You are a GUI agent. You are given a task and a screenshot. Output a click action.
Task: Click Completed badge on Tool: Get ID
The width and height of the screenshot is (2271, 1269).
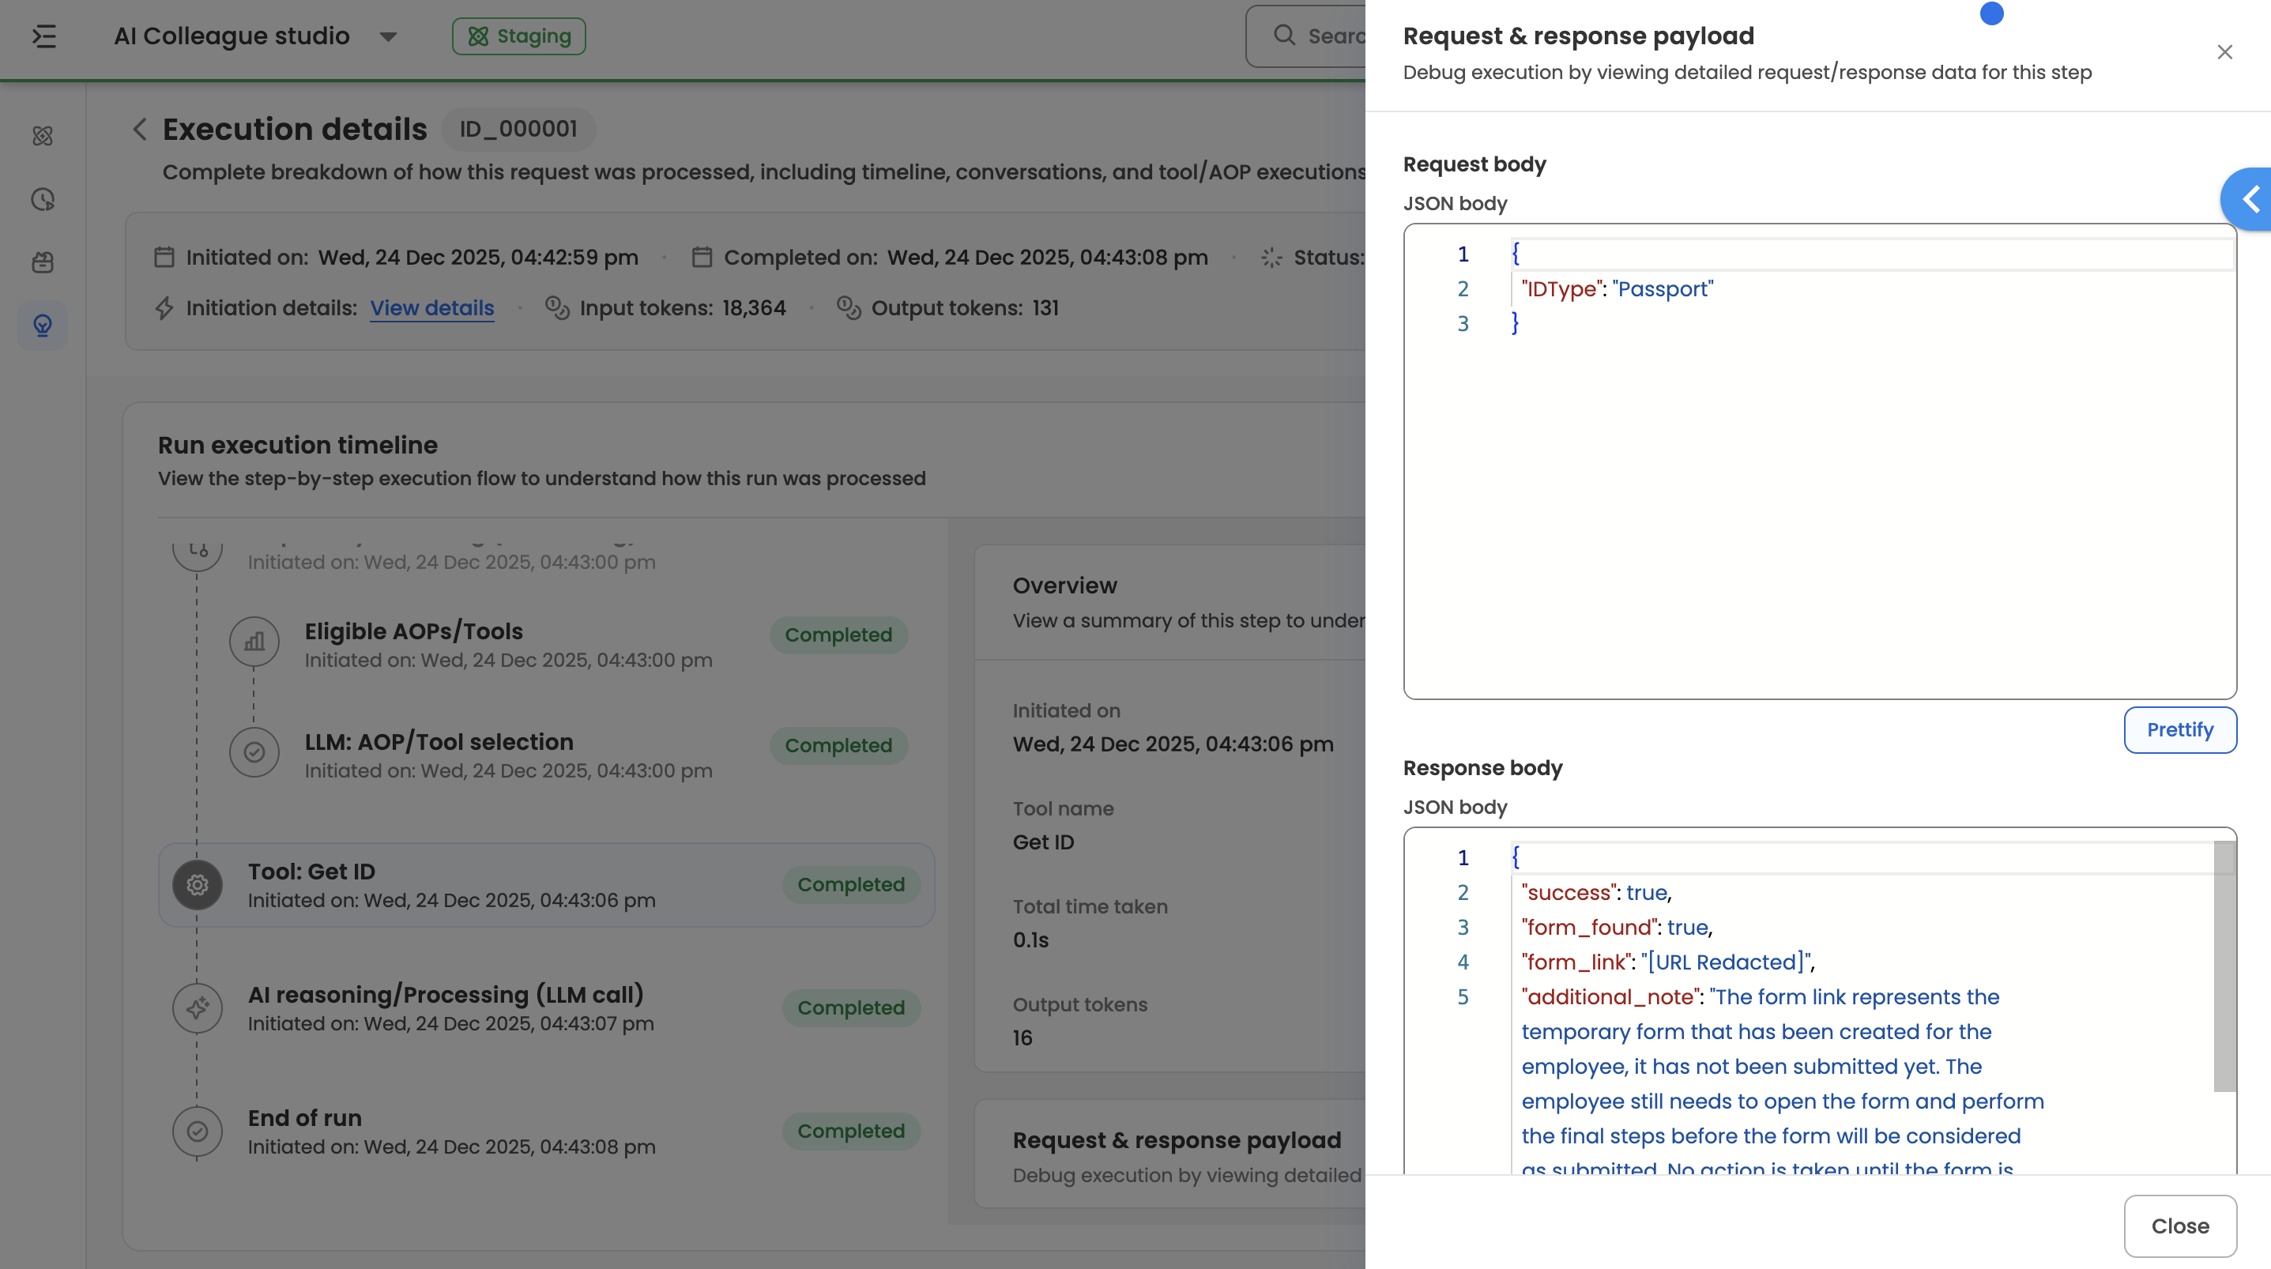click(851, 884)
